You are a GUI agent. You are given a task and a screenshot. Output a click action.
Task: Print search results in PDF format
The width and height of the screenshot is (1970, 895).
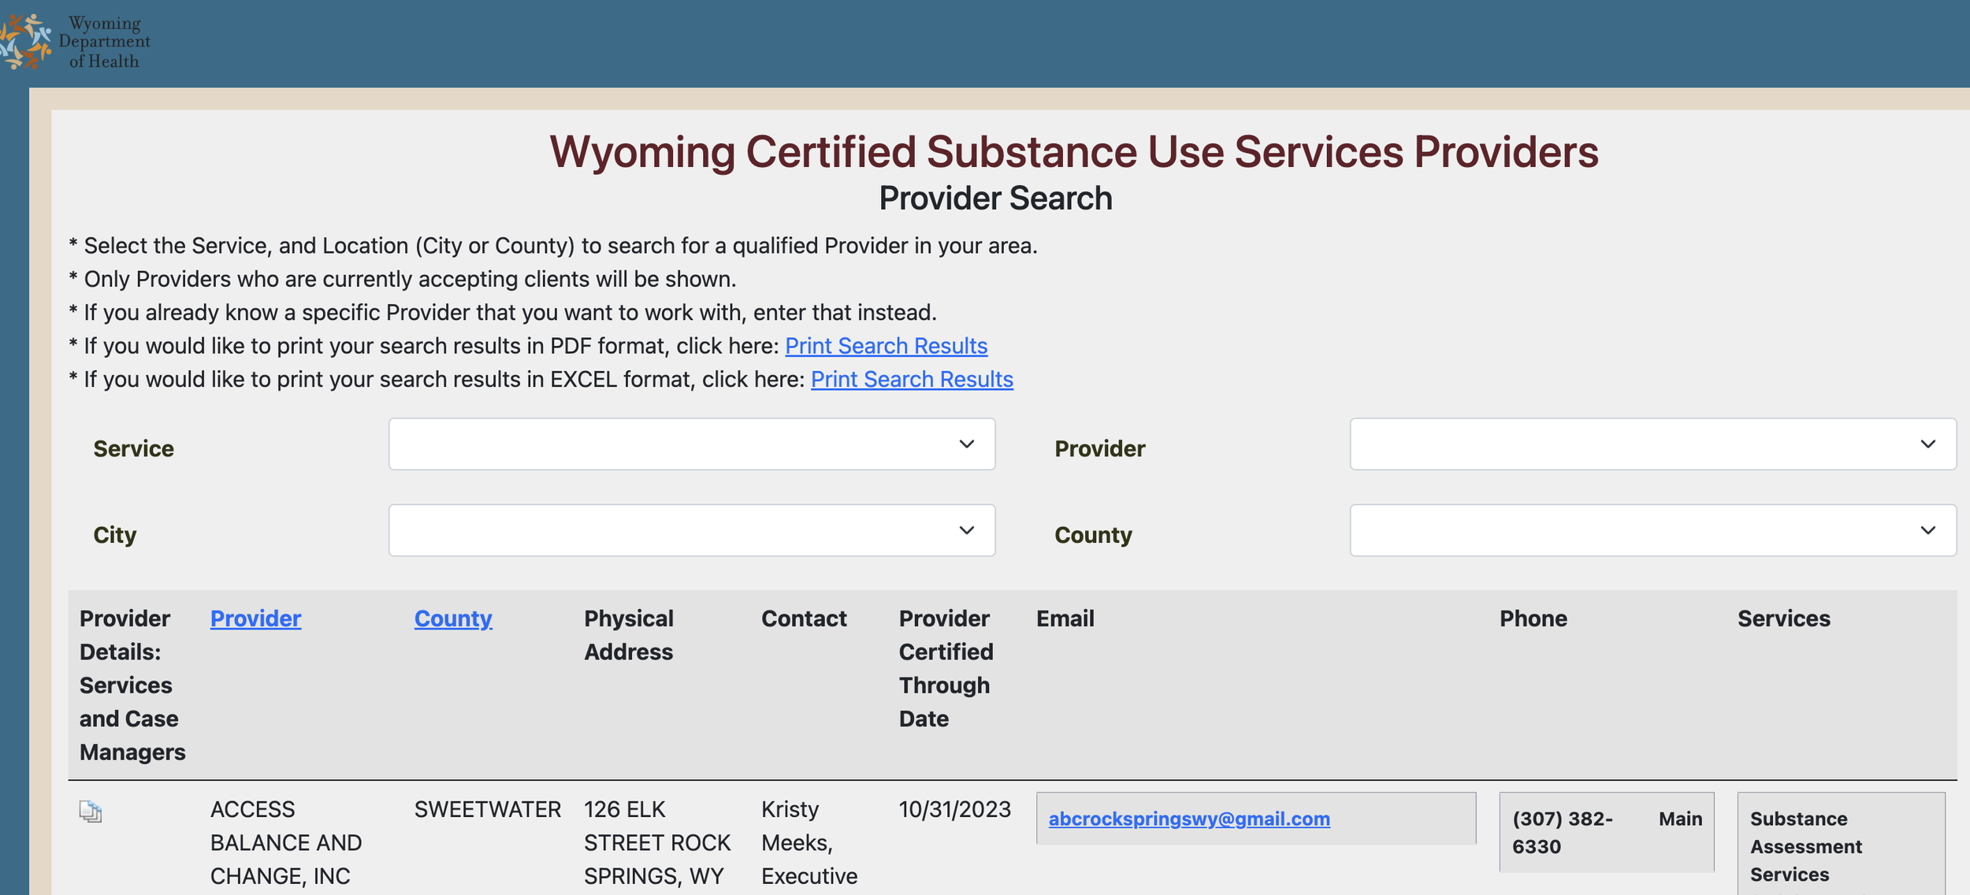886,346
